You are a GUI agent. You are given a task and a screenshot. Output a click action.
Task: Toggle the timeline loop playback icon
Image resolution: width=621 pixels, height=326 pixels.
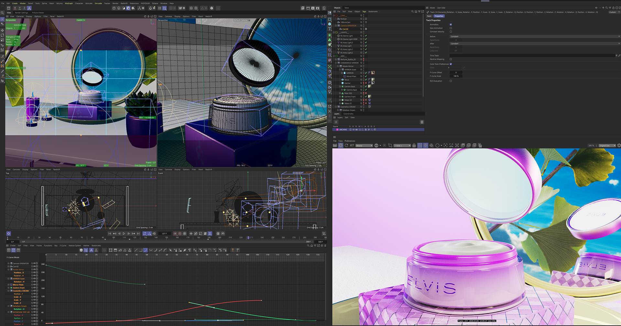tap(145, 234)
